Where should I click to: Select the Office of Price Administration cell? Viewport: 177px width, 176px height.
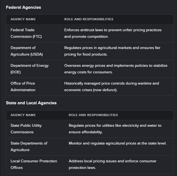23,86
